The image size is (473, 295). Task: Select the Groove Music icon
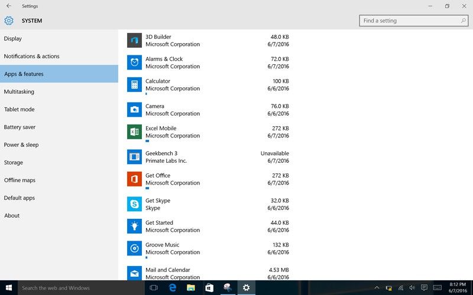click(134, 248)
